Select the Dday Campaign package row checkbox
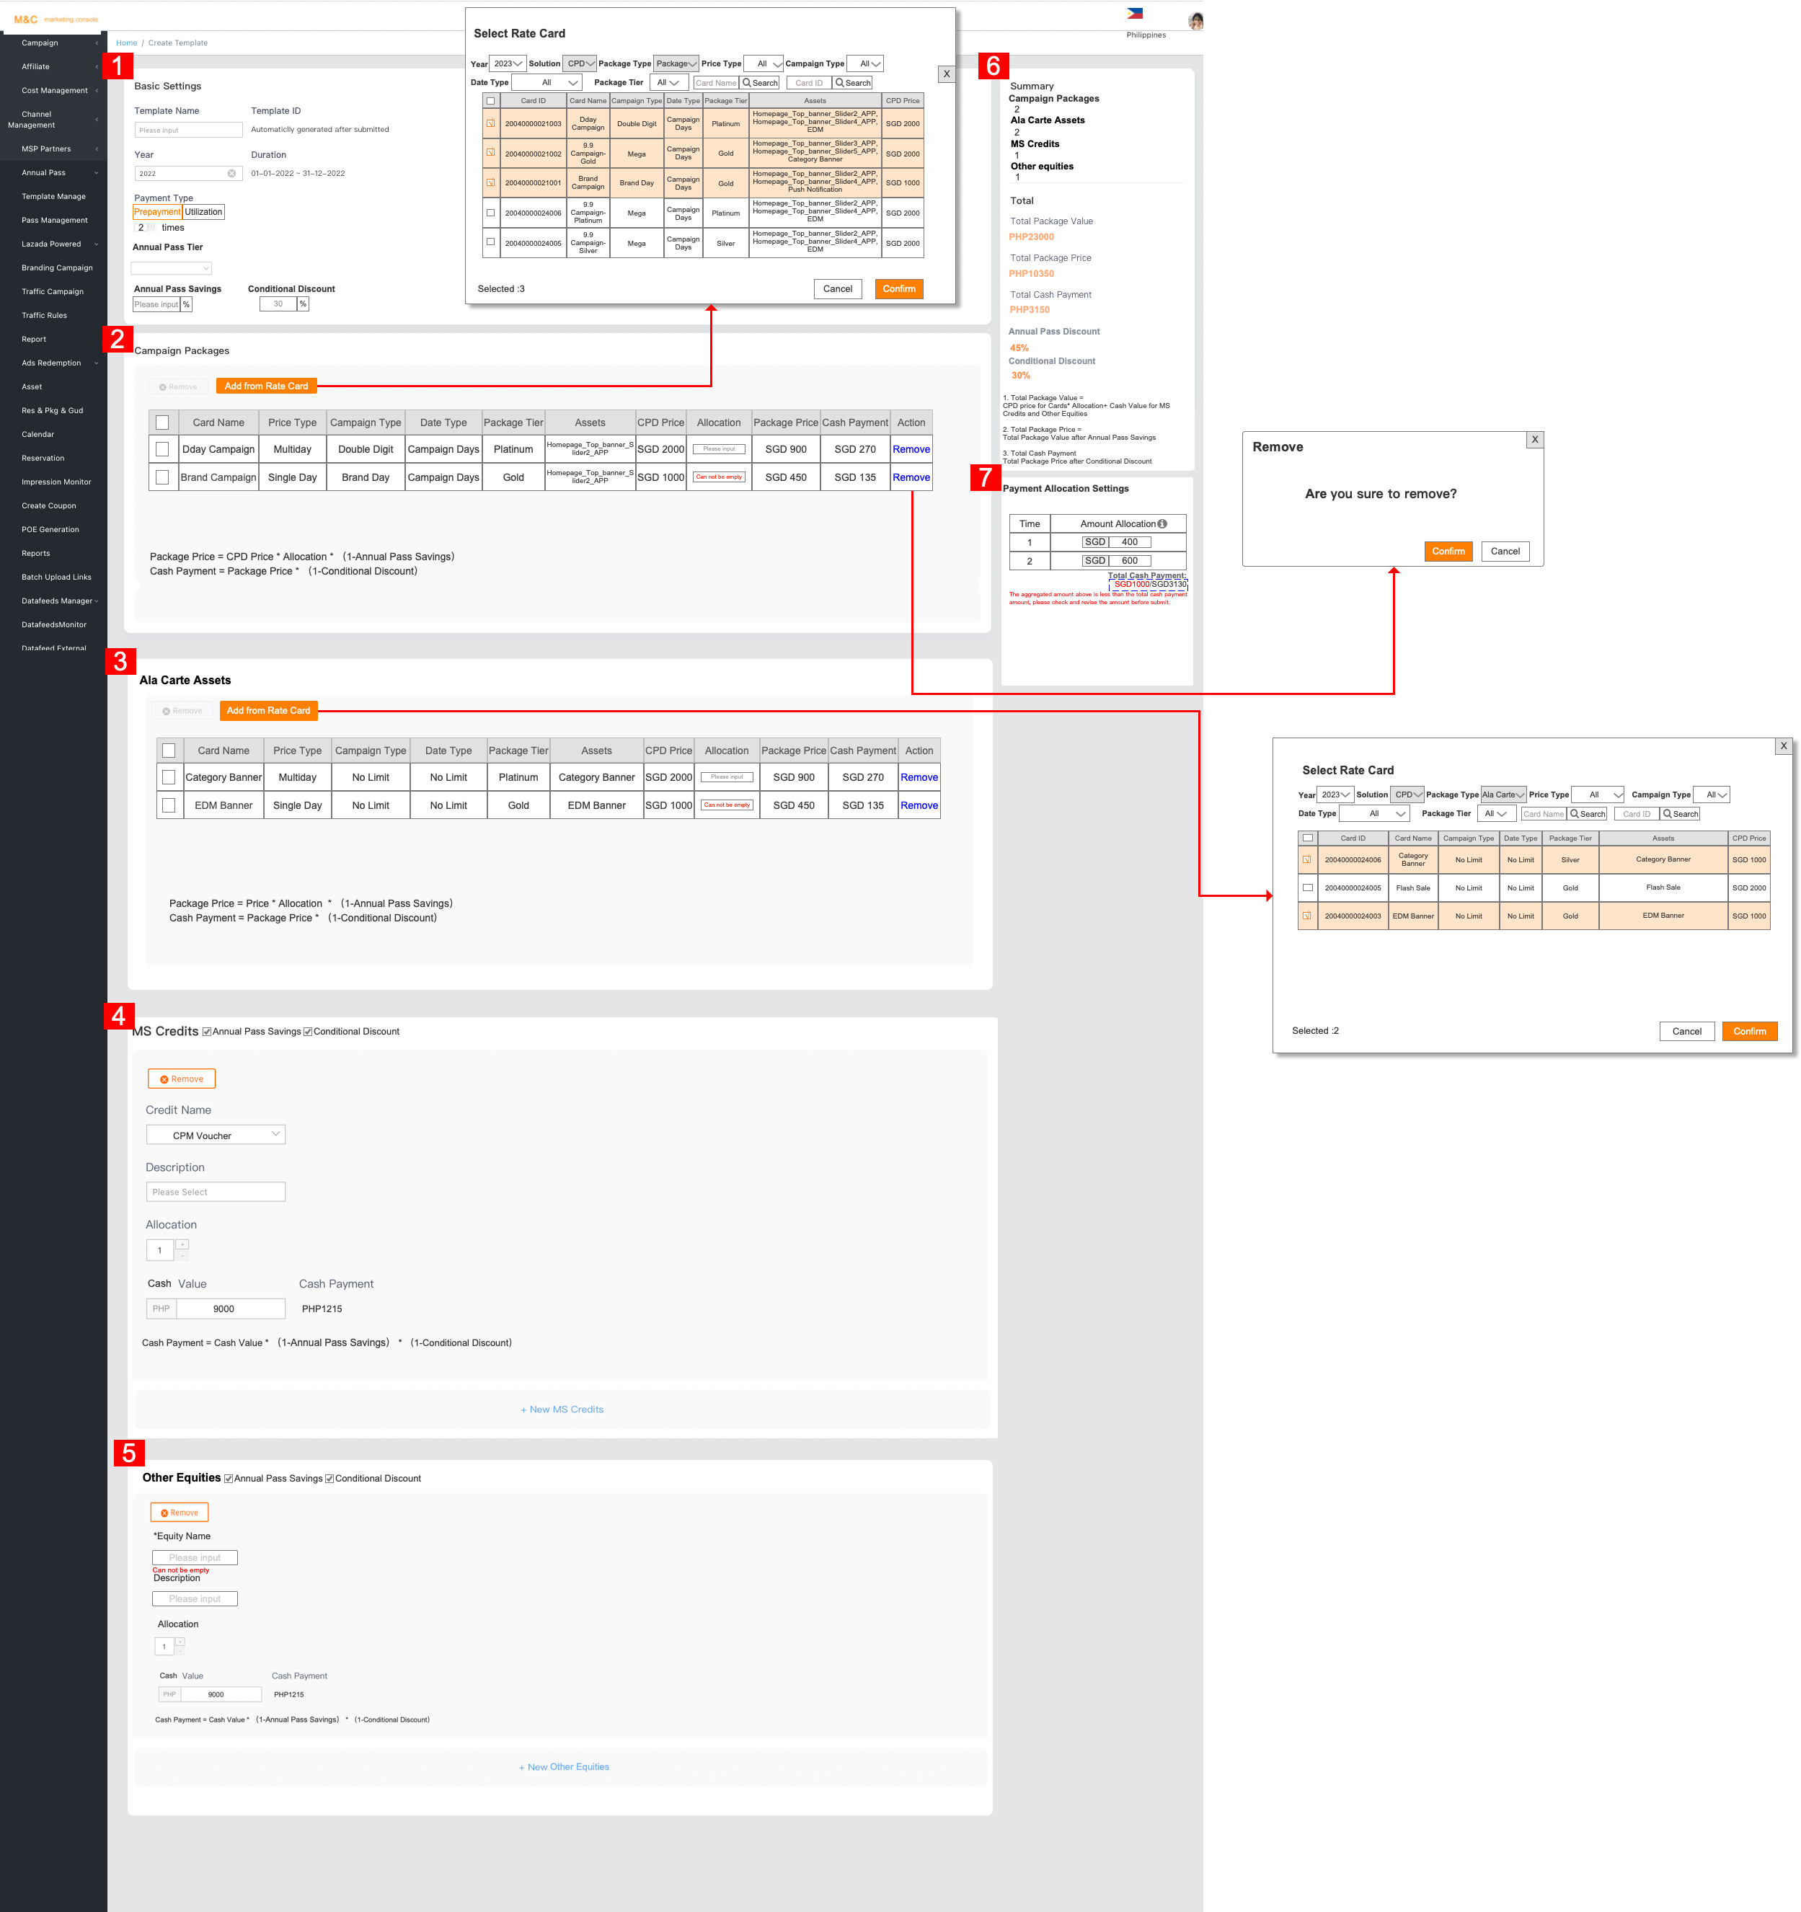1801x1912 pixels. (x=162, y=449)
